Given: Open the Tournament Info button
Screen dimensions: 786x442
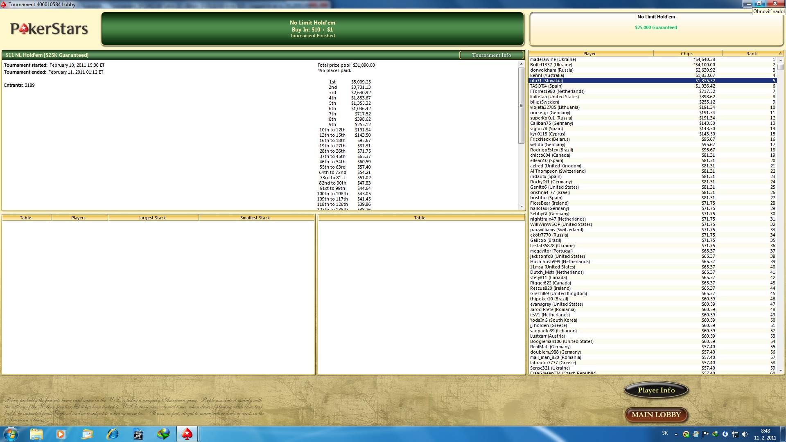Looking at the screenshot, I should (491, 55).
